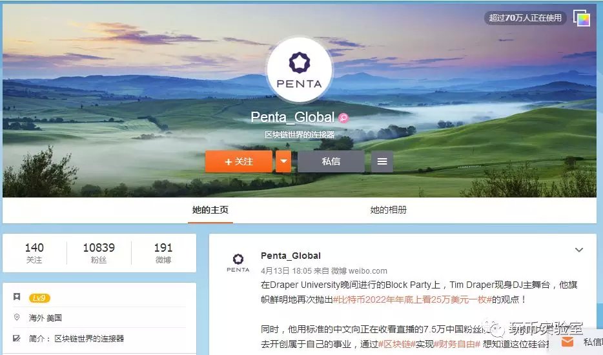This screenshot has height=355, width=603.
Task: Open the #财务自由# hashtag
Action: [x=457, y=344]
